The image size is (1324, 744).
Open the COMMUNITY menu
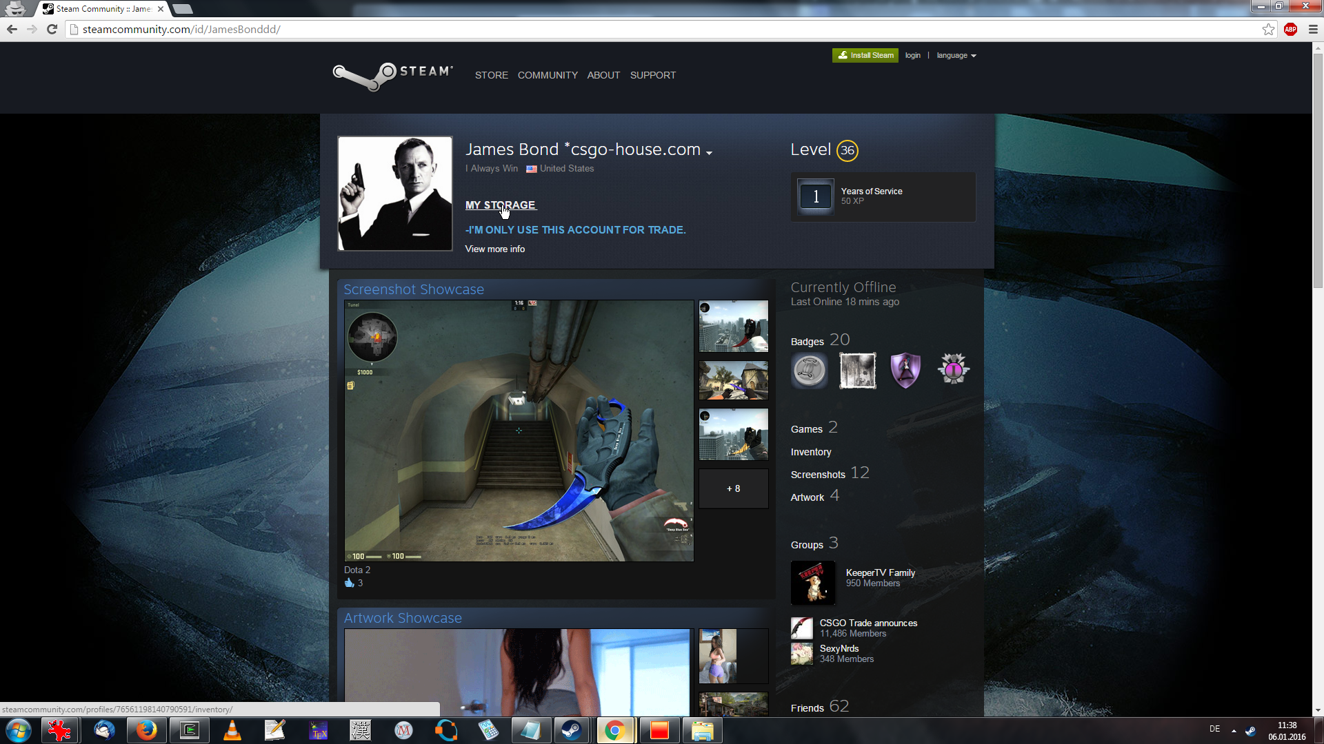[x=548, y=75]
